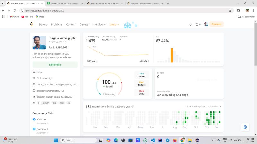This screenshot has width=257, height=144.
Task: Switch to Number of Employees Who Met tab
Action: click(145, 3)
